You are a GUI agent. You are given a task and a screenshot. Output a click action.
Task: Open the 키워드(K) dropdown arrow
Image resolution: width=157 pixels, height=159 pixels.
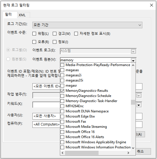tap(139, 105)
